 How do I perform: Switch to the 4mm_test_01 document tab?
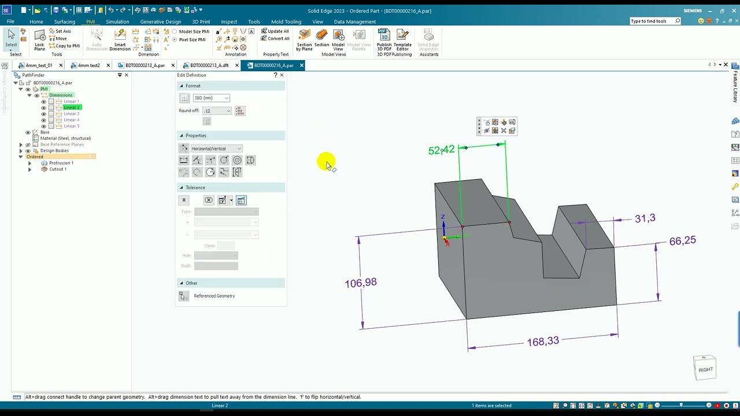point(39,65)
